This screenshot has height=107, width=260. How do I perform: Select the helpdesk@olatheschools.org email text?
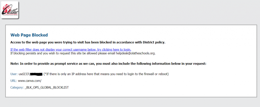[135, 53]
